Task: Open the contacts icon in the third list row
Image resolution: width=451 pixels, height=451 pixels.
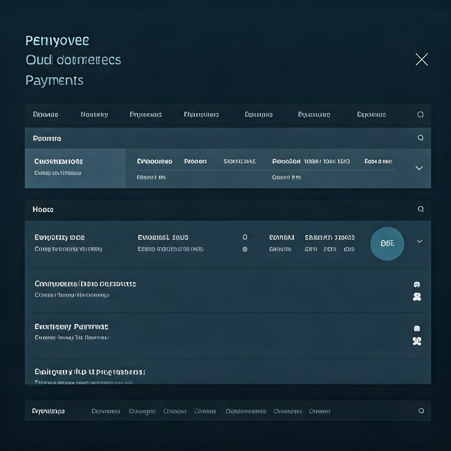Action: 417,341
